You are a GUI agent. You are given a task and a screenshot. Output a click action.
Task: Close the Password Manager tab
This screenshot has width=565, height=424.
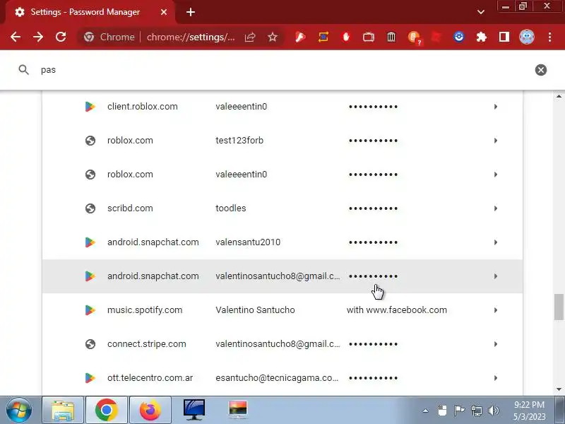pyautogui.click(x=164, y=12)
